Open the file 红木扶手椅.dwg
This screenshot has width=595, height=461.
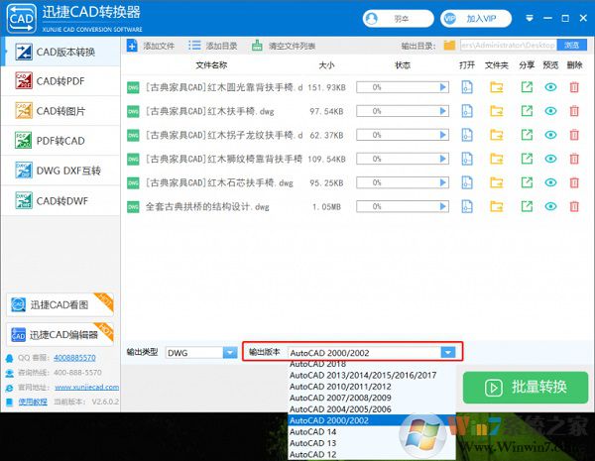(x=467, y=111)
